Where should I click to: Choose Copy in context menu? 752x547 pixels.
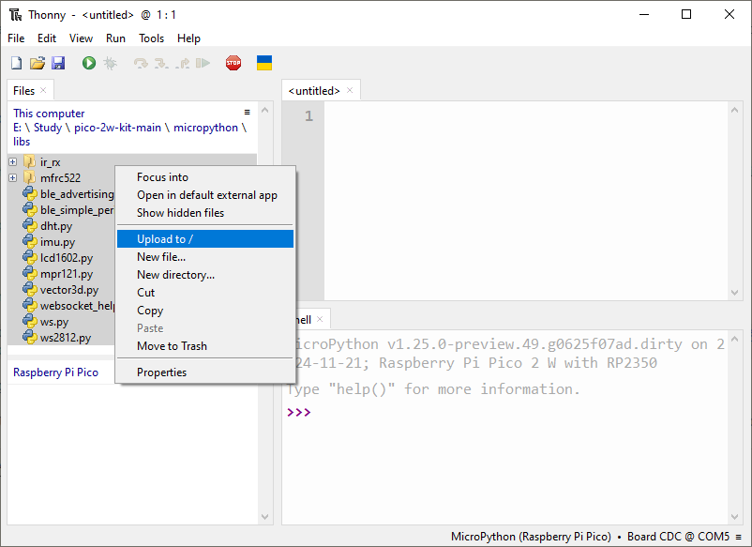pos(205,311)
